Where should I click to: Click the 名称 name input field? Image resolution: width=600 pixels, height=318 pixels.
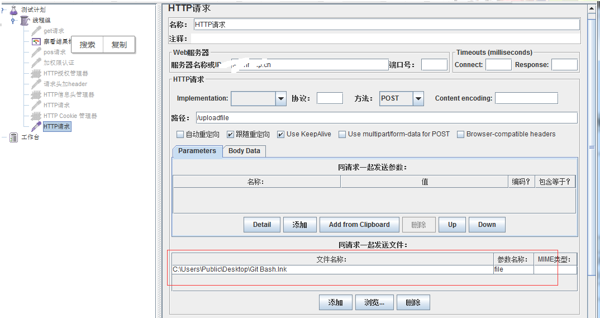click(387, 25)
